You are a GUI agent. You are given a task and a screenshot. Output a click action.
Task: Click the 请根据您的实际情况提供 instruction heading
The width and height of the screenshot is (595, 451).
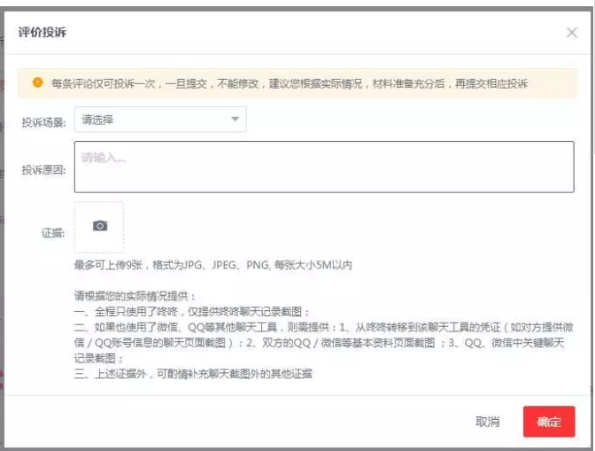point(135,296)
